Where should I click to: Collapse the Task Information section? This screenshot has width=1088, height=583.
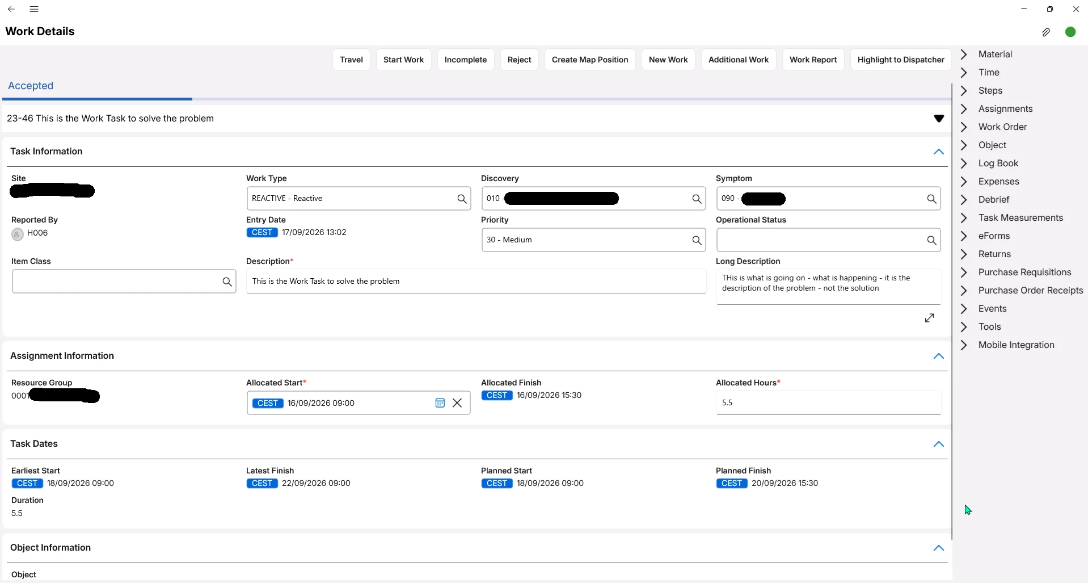939,152
